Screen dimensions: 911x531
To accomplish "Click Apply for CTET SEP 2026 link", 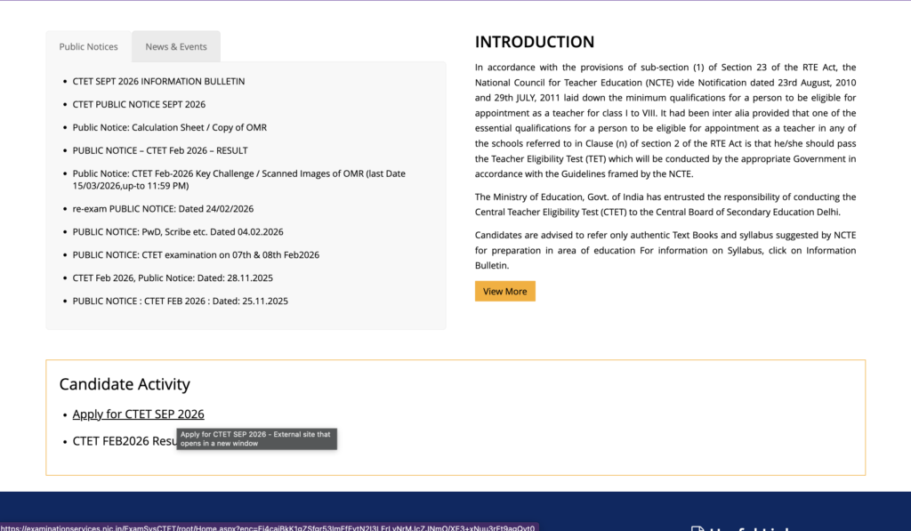I will [x=138, y=414].
